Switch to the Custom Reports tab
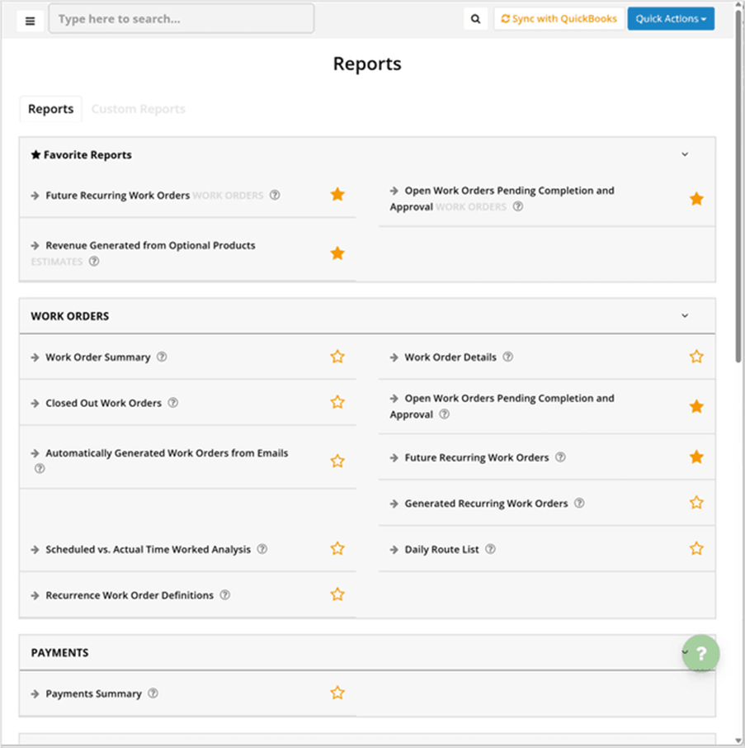 click(138, 109)
